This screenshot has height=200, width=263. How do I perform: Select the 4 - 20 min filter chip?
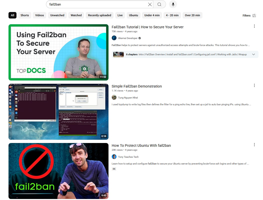point(172,15)
